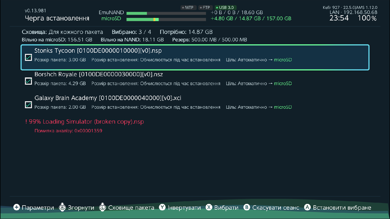Click the LAN IP address 192.168.50.68
This screenshot has width=390, height=219.
(x=353, y=12)
